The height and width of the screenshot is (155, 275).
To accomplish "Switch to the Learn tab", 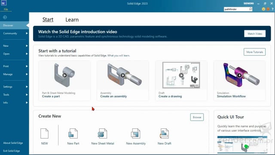I will click(x=72, y=20).
